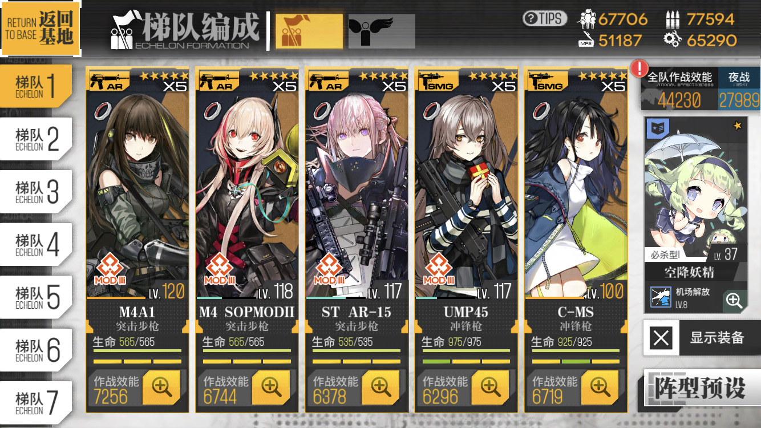
Task: Switch to the winged fairy formation view
Action: tap(382, 31)
